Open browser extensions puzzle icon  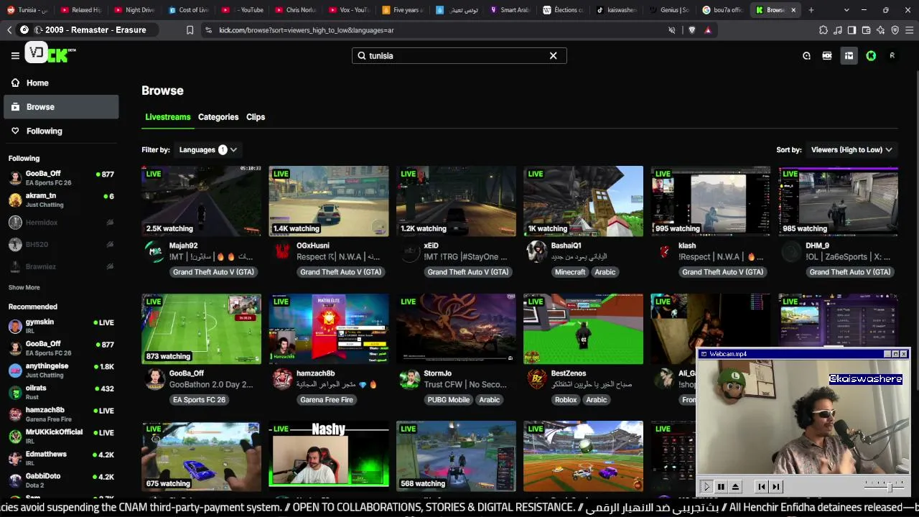pos(824,30)
